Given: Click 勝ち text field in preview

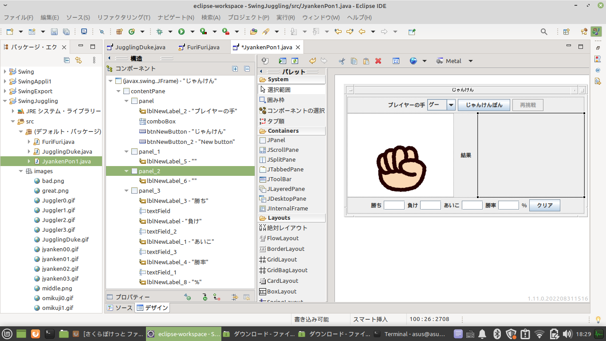Looking at the screenshot, I should pyautogui.click(x=394, y=205).
